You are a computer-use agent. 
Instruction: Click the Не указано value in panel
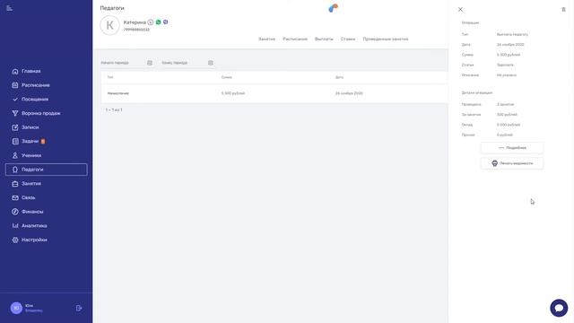[x=506, y=75]
